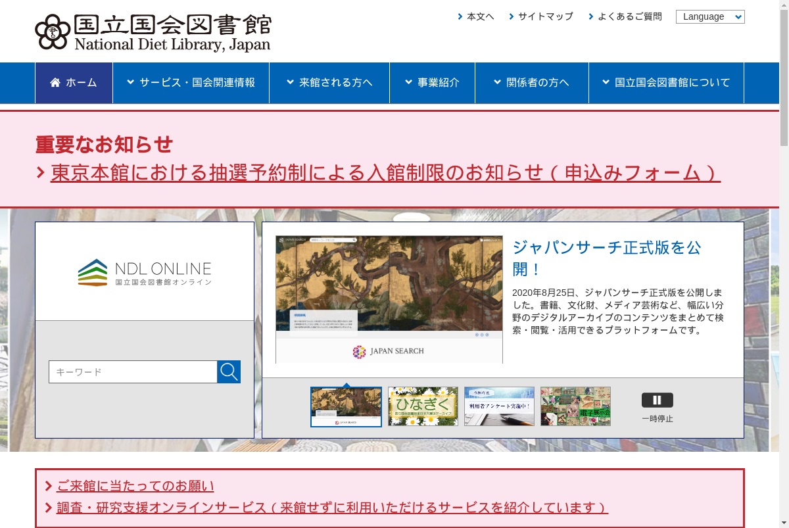Click the National Diet Library logo
This screenshot has width=789, height=528.
153,32
